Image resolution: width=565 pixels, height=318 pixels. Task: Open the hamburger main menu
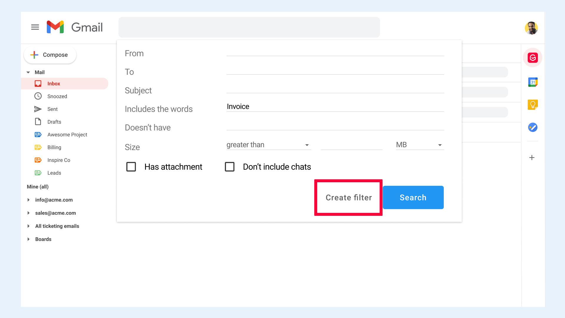pos(35,27)
